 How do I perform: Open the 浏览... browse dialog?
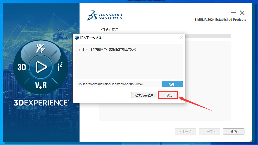pyautogui.click(x=172, y=84)
